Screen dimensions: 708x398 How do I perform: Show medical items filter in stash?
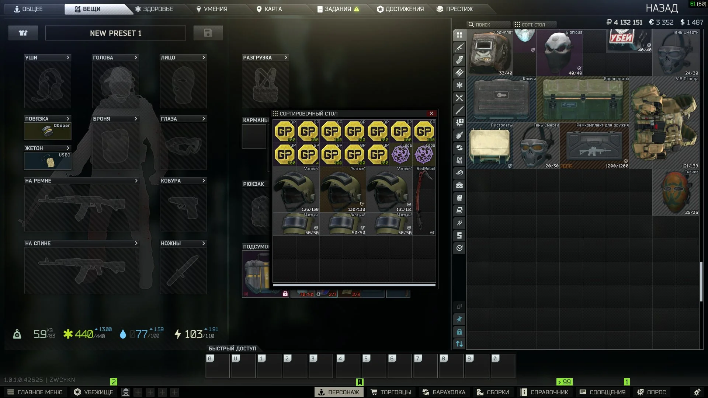pos(459,85)
